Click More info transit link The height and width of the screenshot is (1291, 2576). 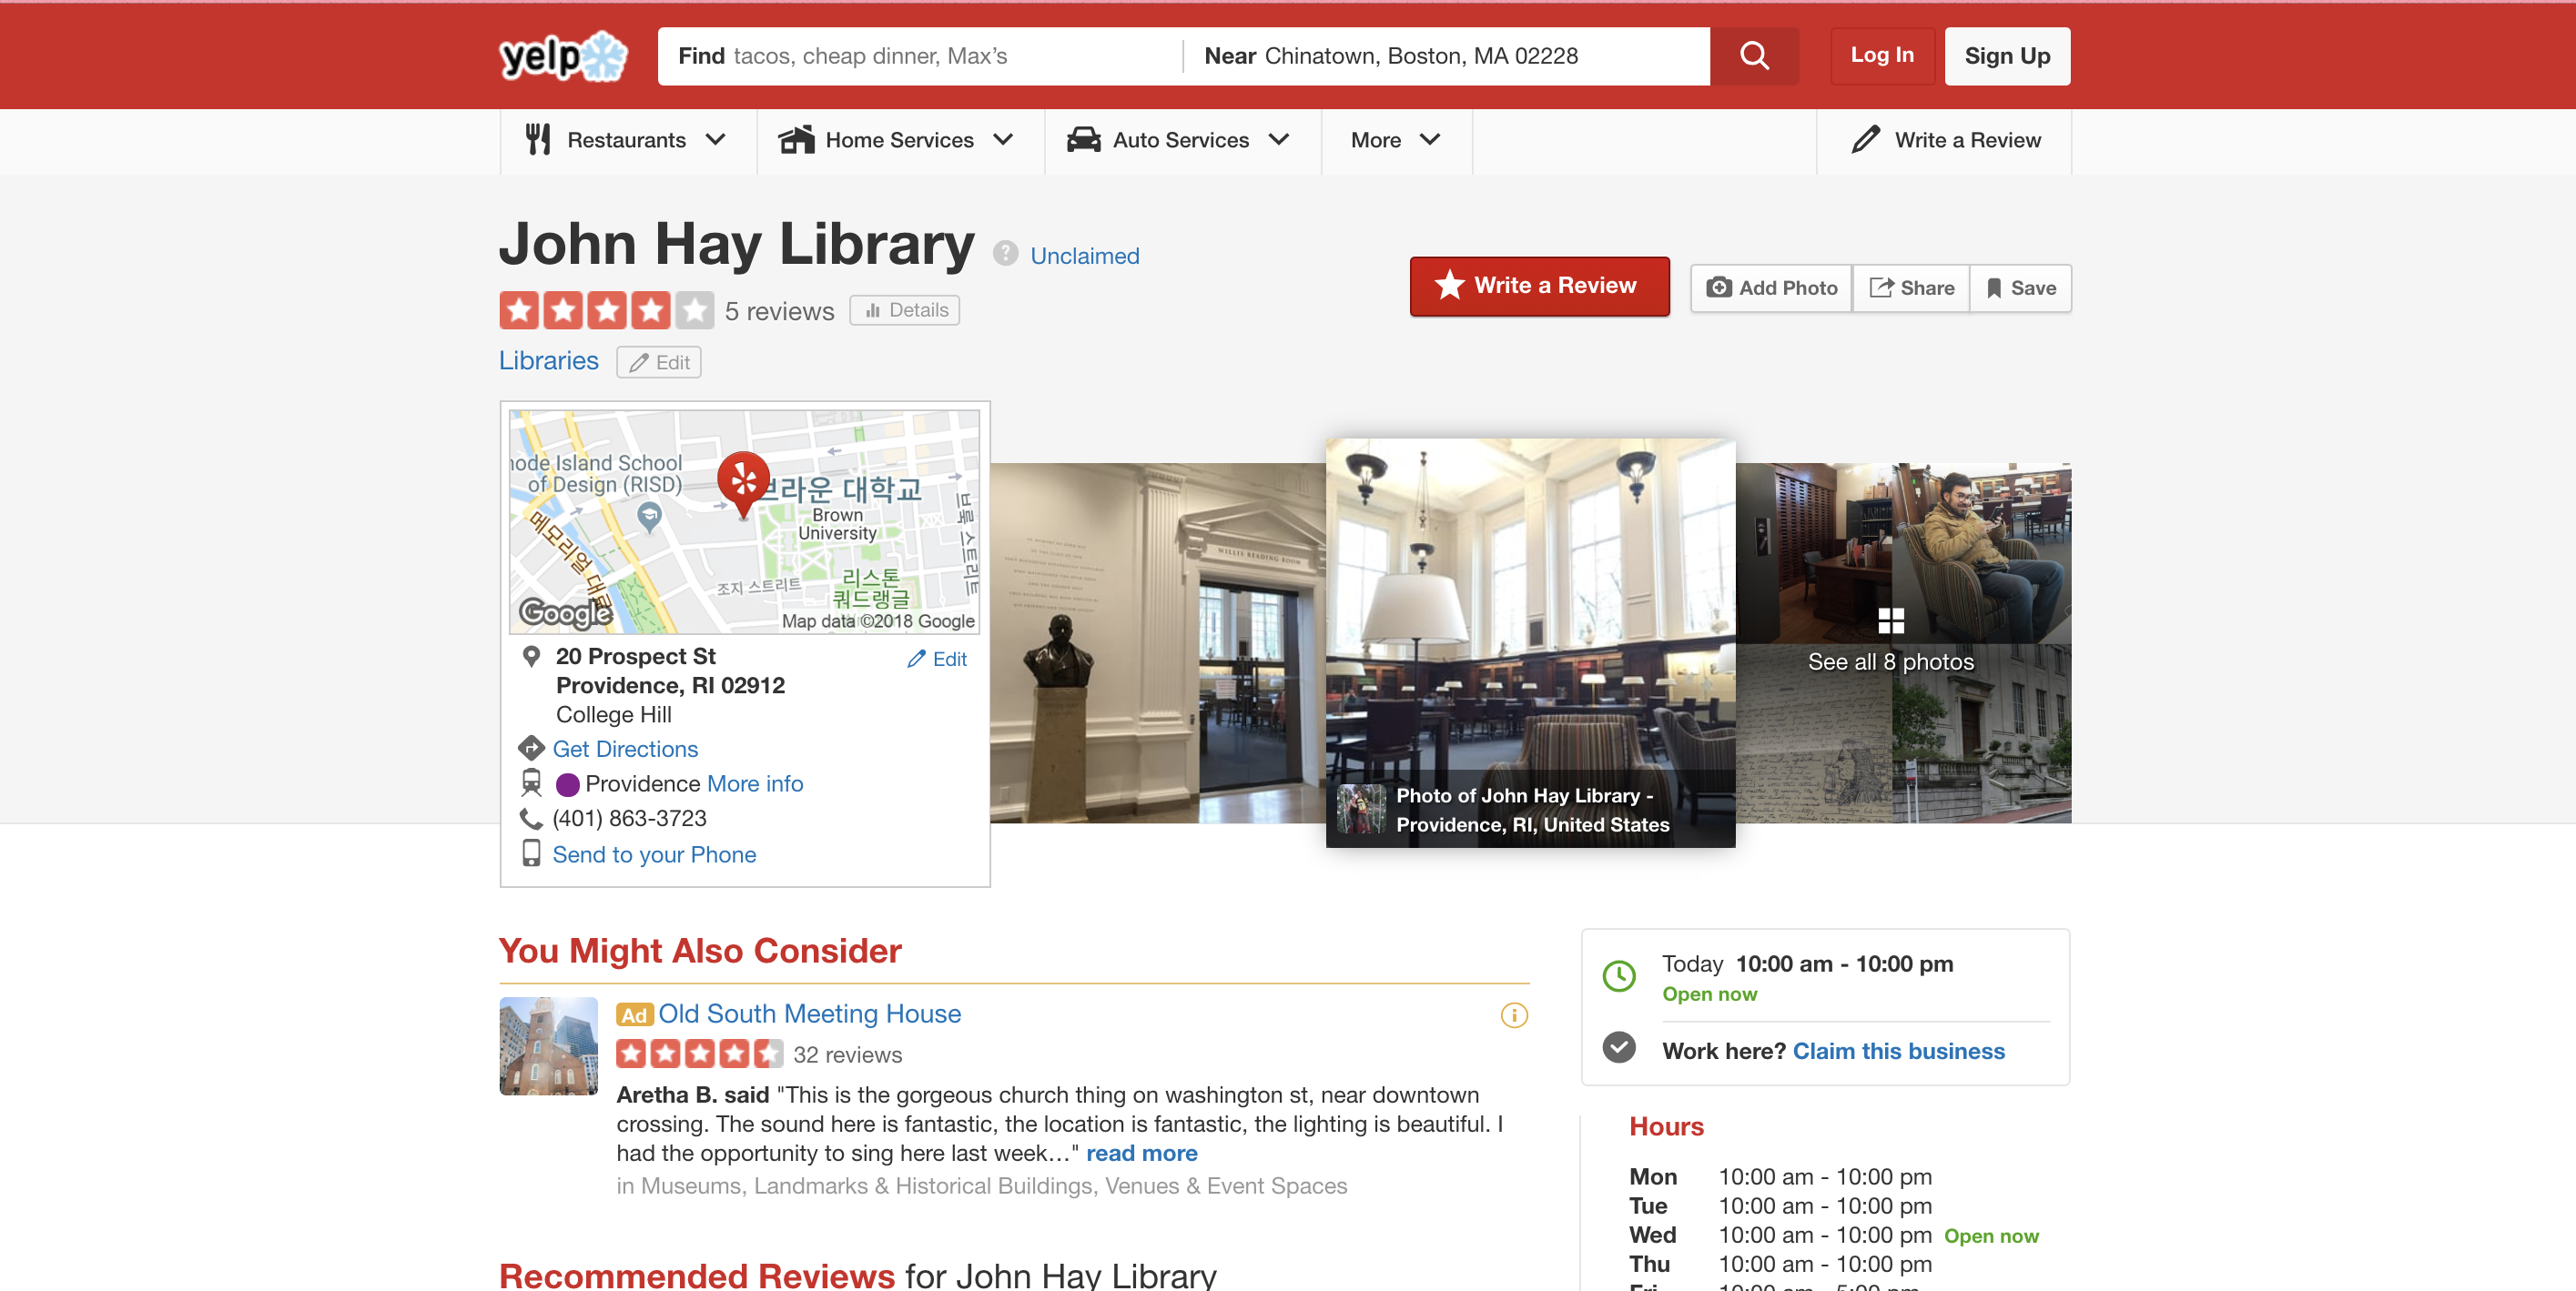pos(755,783)
